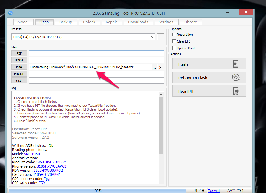Click 'Operation: Reset FRP' log line
The image size is (266, 193).
(x=29, y=129)
